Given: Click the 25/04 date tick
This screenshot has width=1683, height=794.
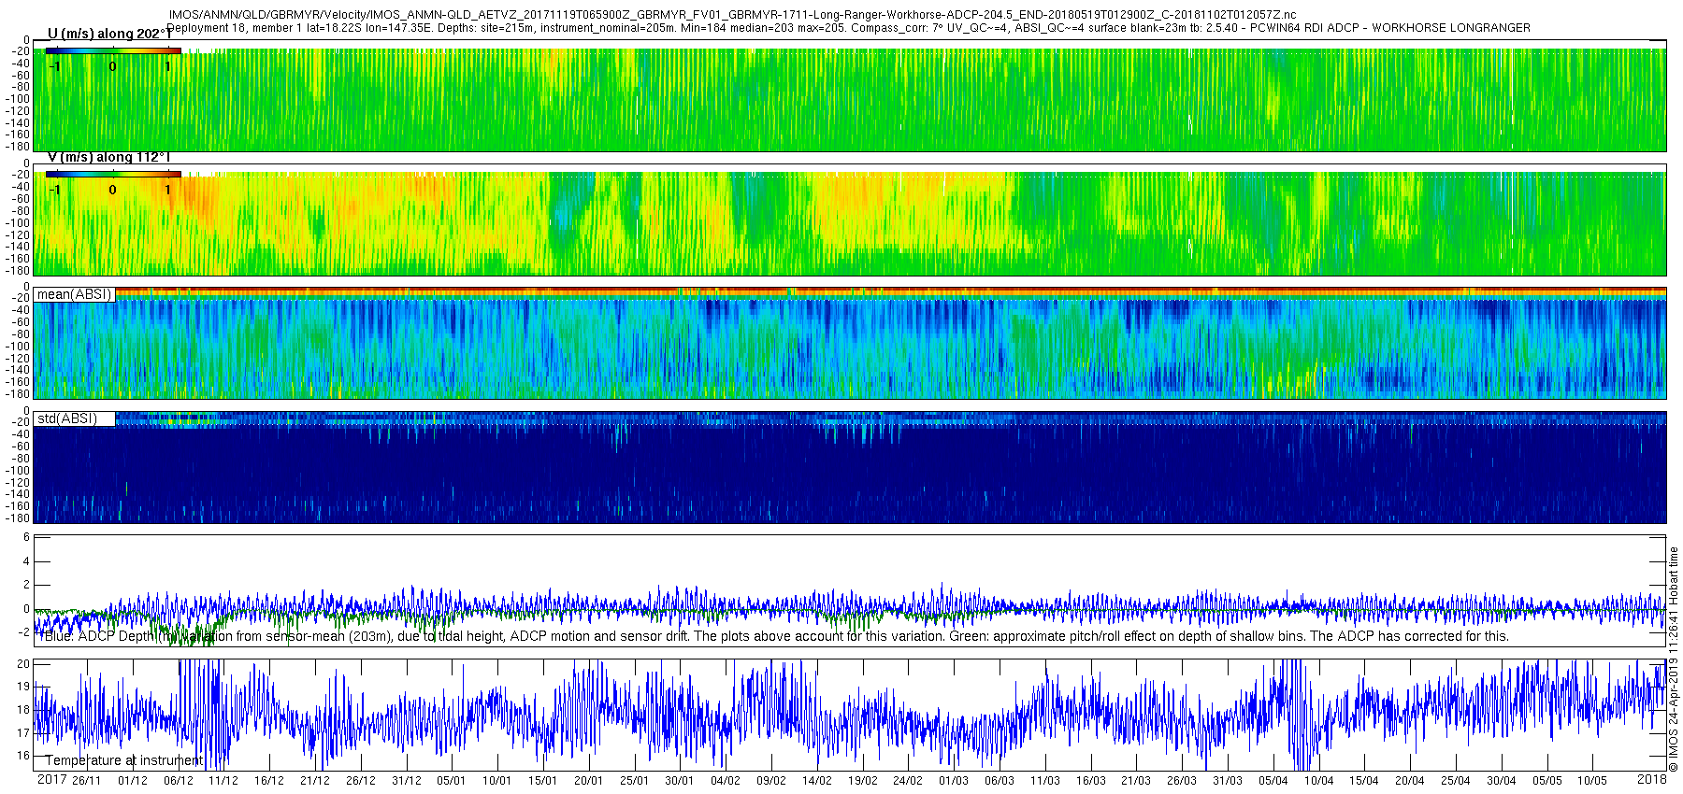Looking at the screenshot, I should tap(1455, 781).
